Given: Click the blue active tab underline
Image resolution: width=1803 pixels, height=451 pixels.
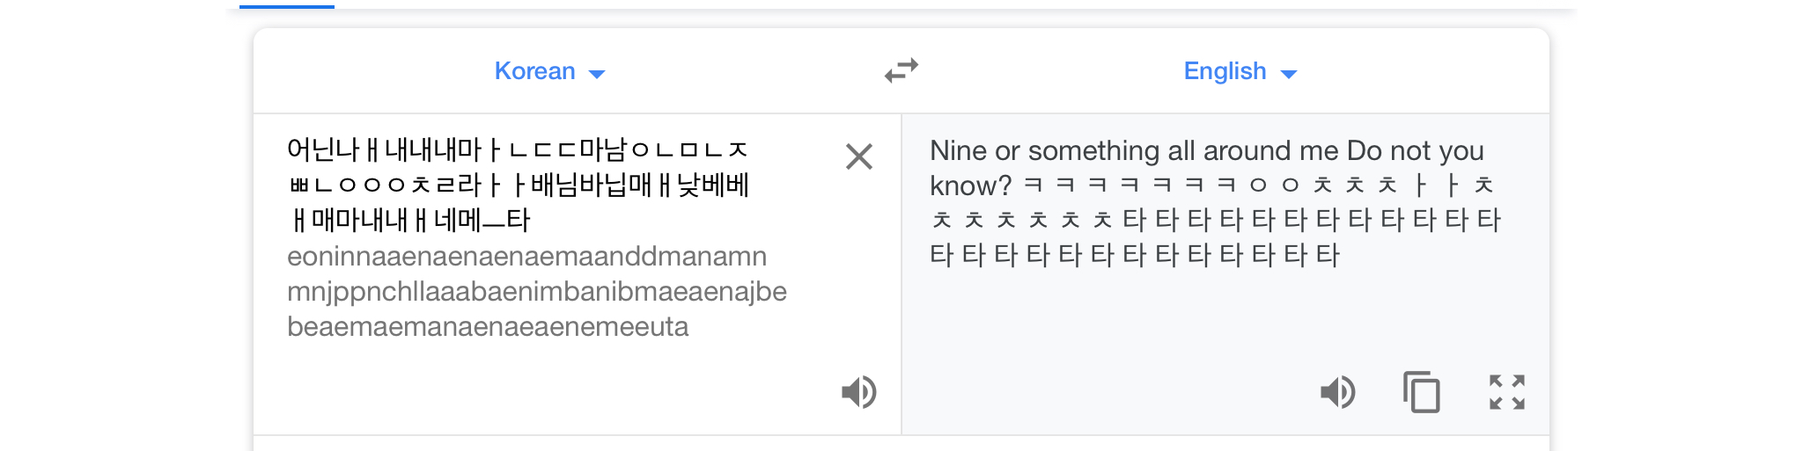Looking at the screenshot, I should pyautogui.click(x=287, y=6).
